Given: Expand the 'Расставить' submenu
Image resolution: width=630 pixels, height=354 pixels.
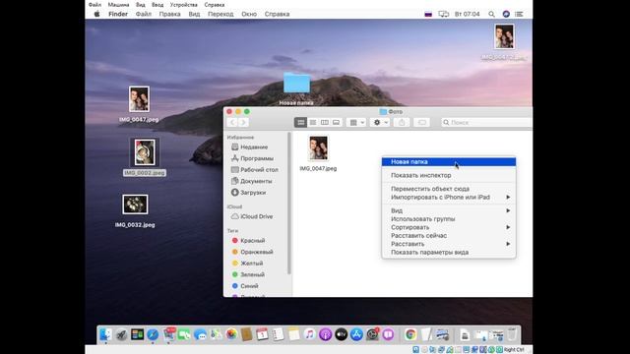Looking at the screenshot, I should (x=449, y=244).
